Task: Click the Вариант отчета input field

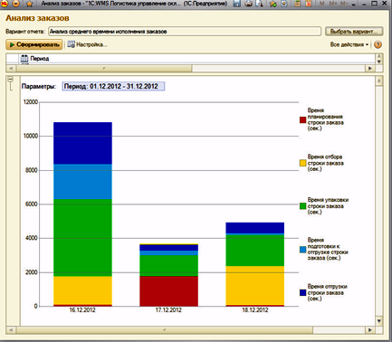Action: pyautogui.click(x=185, y=32)
